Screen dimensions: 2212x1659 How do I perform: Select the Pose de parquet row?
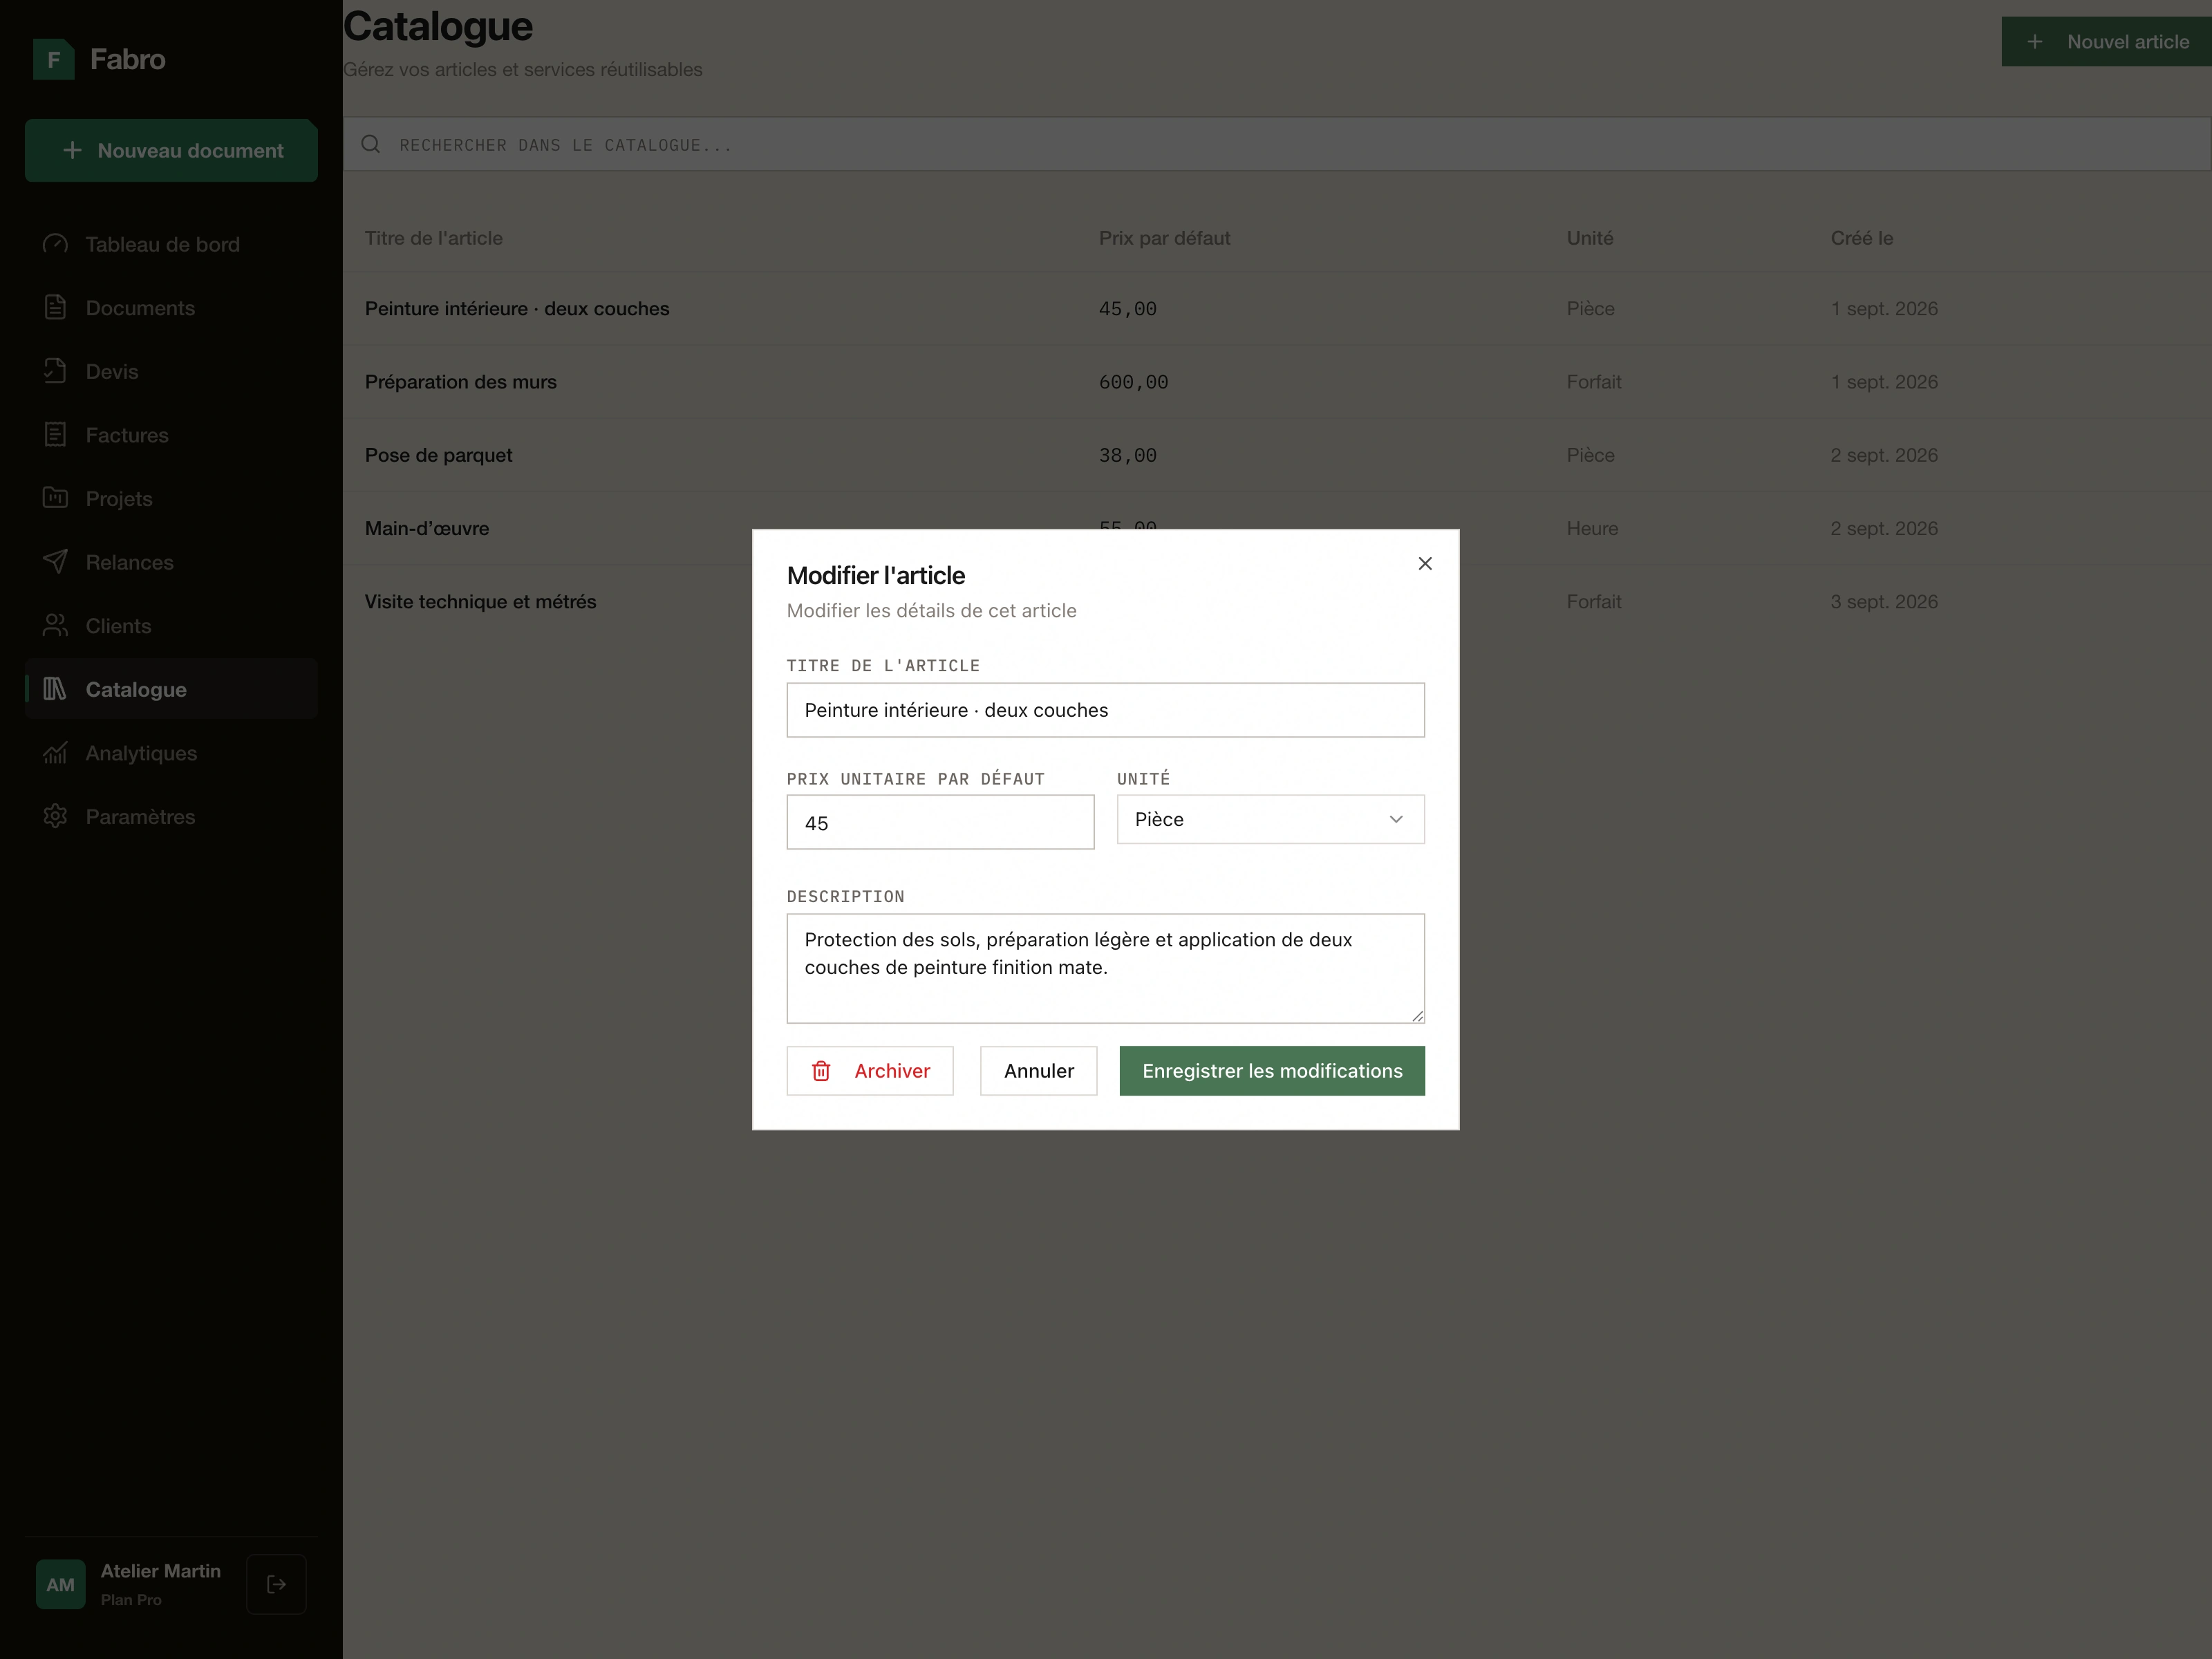tap(1277, 455)
